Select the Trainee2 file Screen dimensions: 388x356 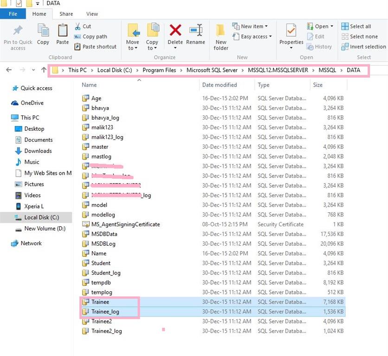102,321
